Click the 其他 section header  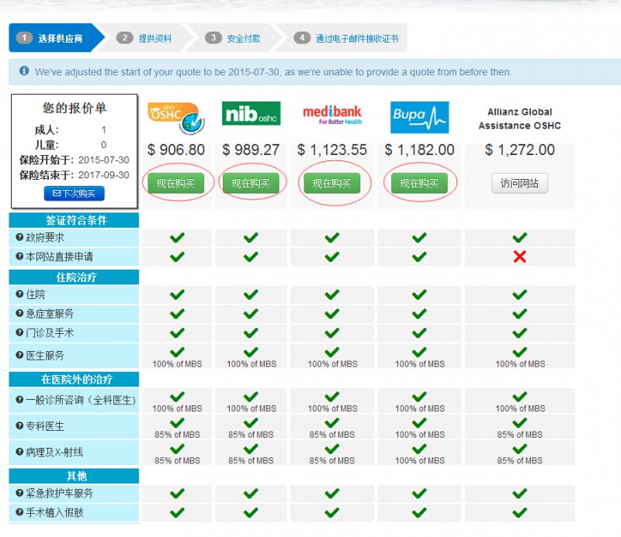click(x=74, y=476)
